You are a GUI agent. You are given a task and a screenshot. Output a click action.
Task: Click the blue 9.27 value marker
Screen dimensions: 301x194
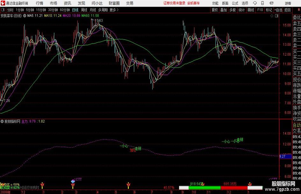click(285, 156)
